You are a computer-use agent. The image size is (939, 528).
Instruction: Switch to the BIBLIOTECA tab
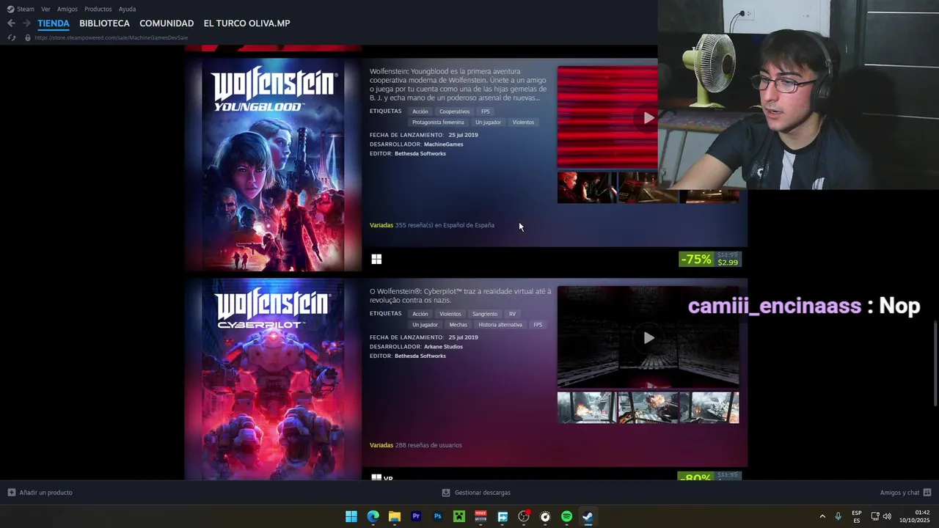point(104,23)
